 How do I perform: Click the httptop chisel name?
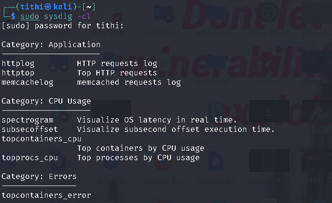pos(18,73)
